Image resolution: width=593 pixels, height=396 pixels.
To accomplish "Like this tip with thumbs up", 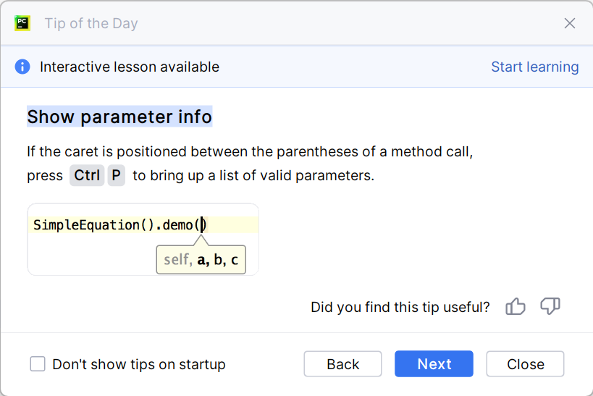I will click(x=516, y=307).
